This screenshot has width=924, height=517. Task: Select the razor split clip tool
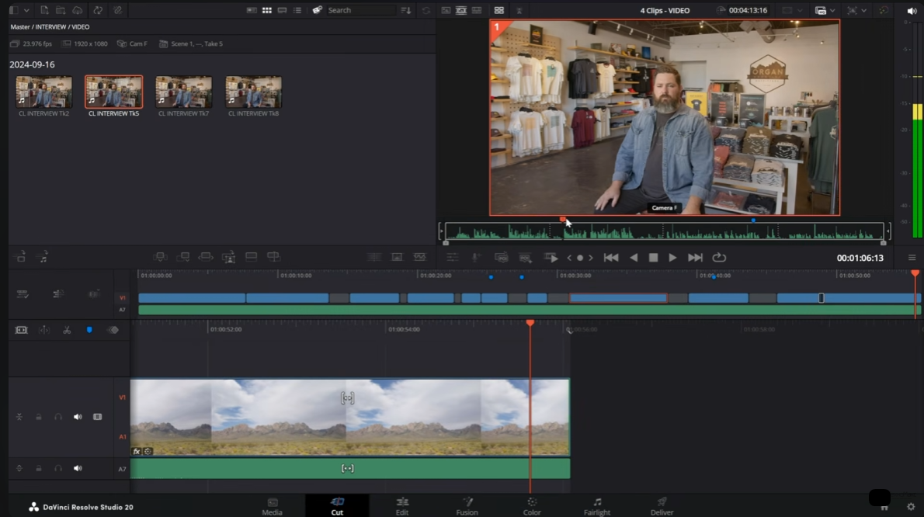coord(67,331)
